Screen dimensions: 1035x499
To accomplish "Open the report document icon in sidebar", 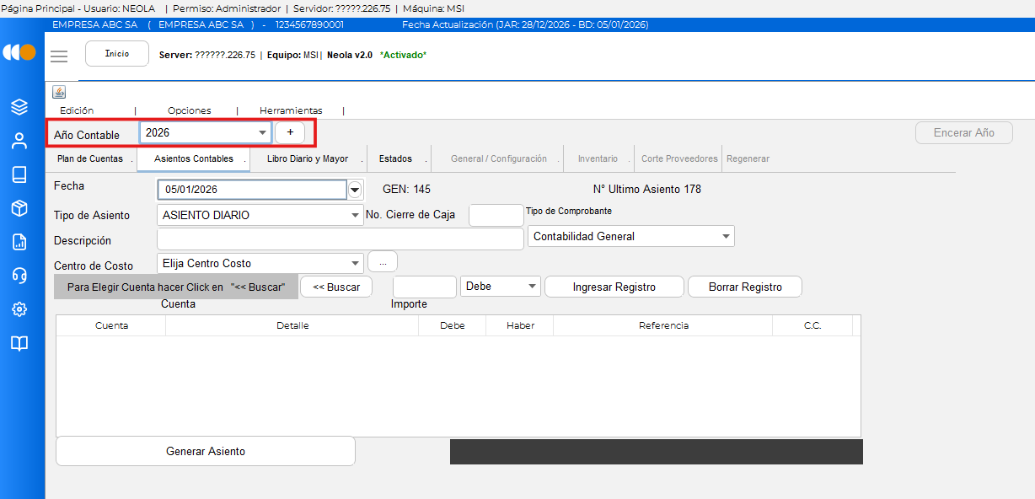I will (19, 242).
